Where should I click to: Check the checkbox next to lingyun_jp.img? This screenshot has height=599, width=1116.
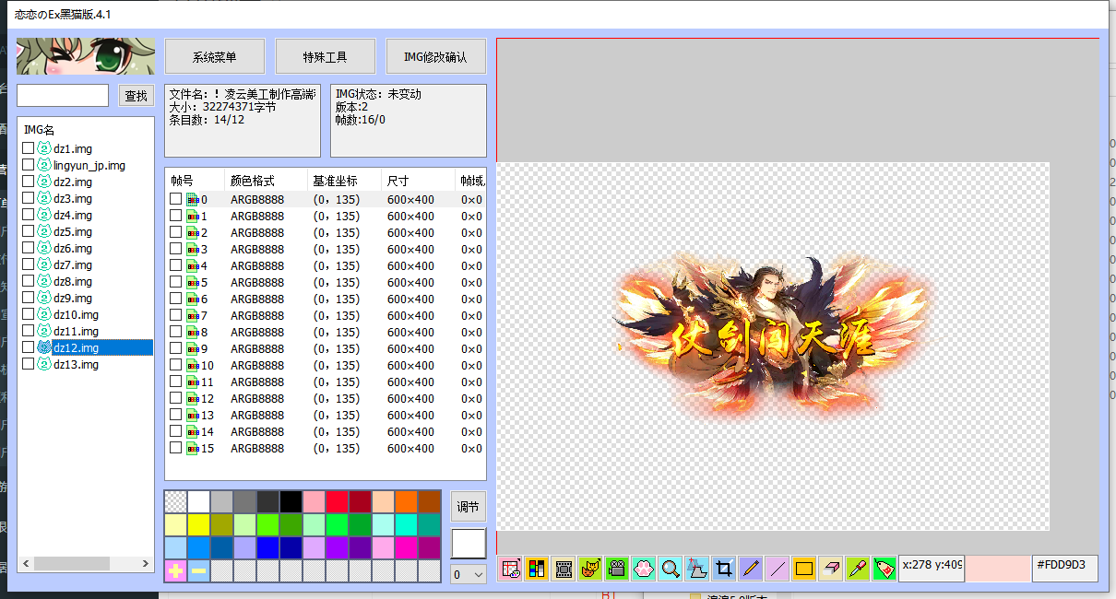(x=28, y=165)
